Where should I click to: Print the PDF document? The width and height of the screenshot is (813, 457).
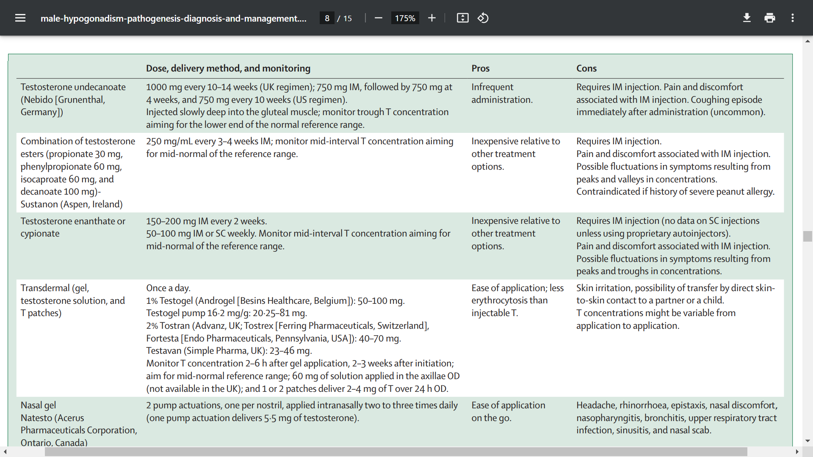pos(770,18)
